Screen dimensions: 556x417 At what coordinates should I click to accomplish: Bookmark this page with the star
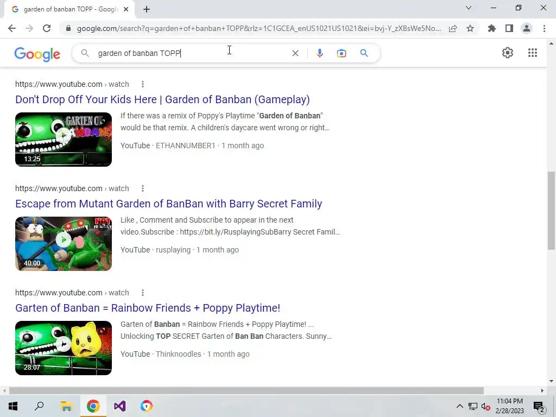470,28
